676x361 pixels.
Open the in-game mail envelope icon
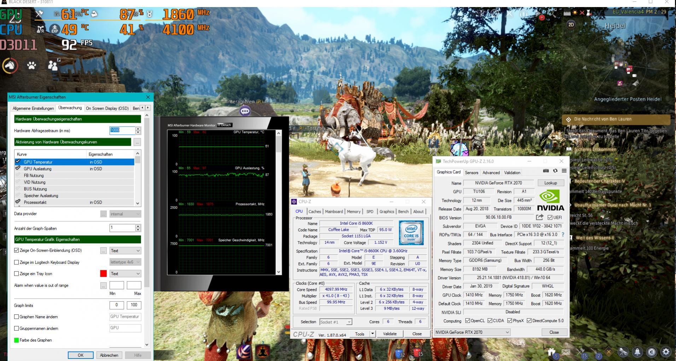pyautogui.click(x=566, y=352)
